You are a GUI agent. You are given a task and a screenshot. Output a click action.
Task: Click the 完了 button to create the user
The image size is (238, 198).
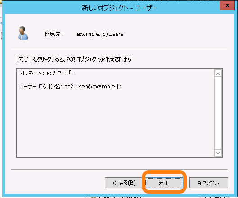(164, 183)
